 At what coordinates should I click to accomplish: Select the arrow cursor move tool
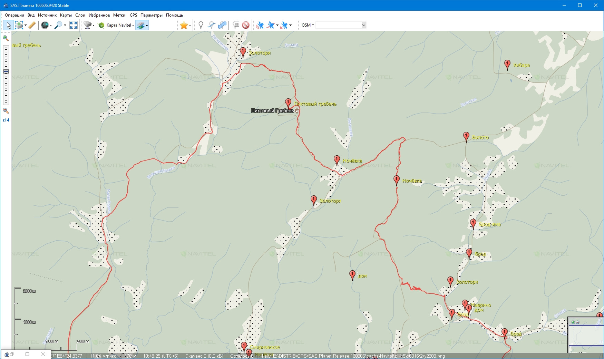(x=8, y=25)
